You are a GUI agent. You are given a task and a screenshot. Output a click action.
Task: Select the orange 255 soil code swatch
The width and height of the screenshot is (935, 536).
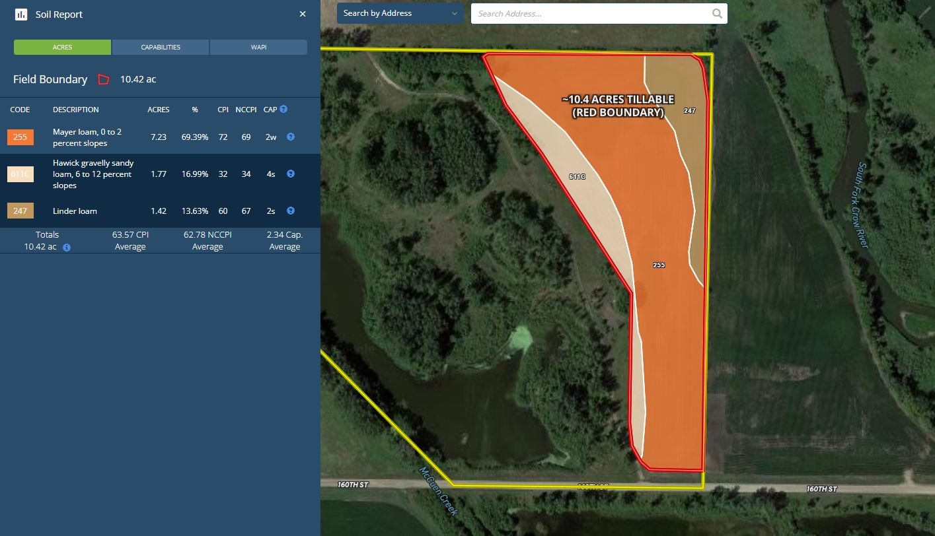point(20,137)
